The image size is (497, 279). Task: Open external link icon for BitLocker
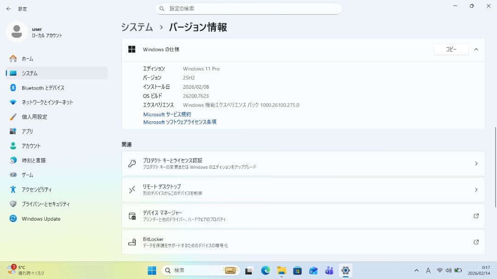[476, 242]
